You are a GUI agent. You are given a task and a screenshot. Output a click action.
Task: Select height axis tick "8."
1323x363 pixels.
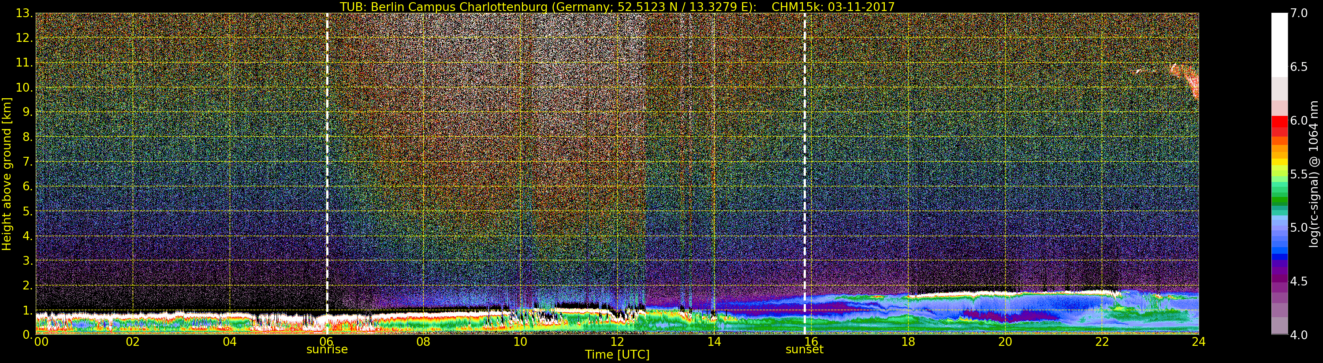coord(27,137)
